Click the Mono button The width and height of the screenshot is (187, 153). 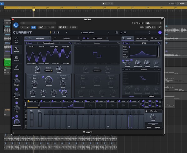click(149, 127)
